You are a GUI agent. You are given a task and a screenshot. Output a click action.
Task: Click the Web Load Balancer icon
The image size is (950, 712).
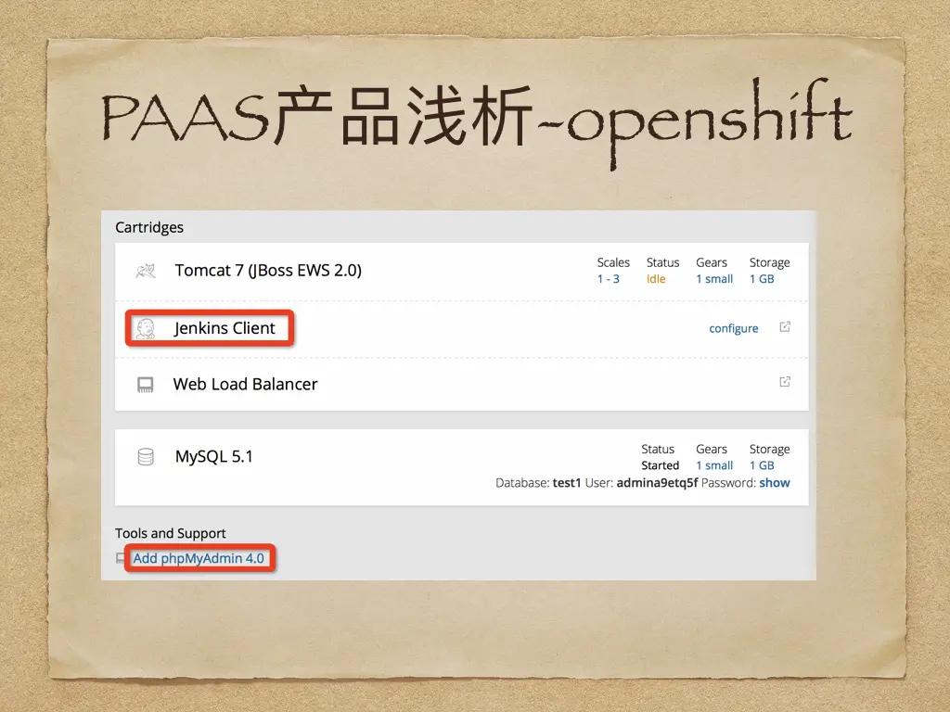point(146,385)
